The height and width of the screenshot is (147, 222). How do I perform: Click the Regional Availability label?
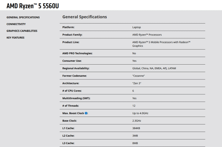[76, 68]
